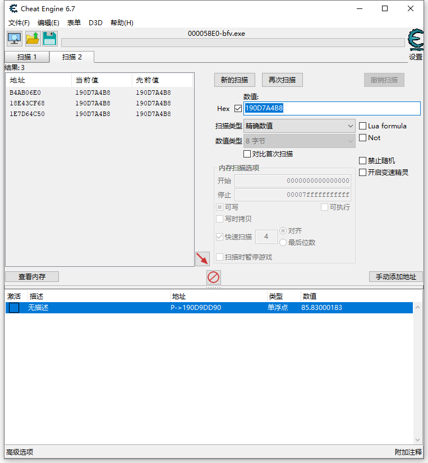The width and height of the screenshot is (428, 463).
Task: Click the 设置 label under the logo
Action: click(415, 57)
